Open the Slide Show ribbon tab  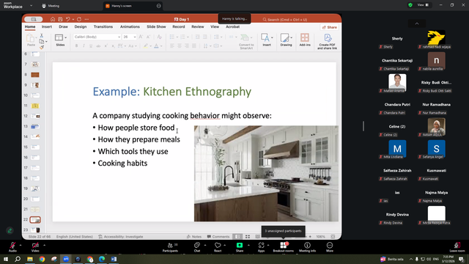pos(156,26)
